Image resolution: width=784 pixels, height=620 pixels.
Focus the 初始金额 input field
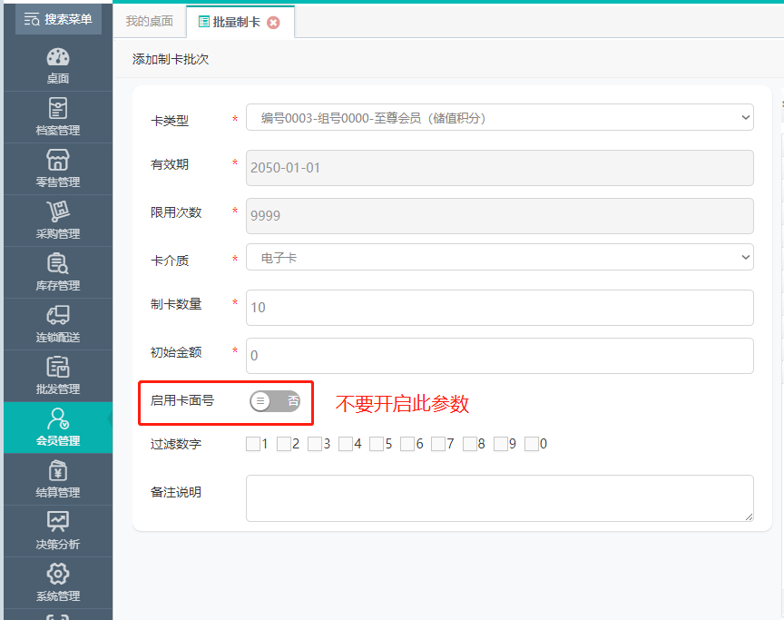coord(499,356)
